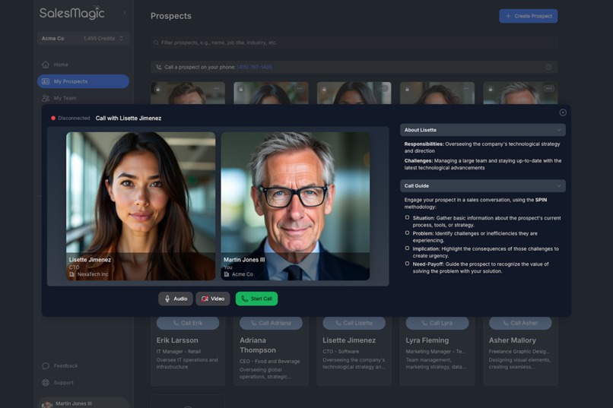
Task: Open the more options menu on Erik's card
Action: point(217,89)
